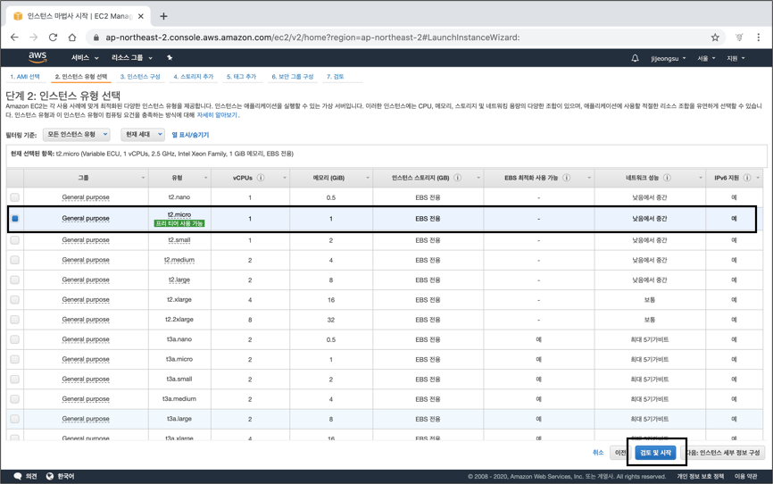
Task: Show info for network performance column
Action: tap(667, 178)
